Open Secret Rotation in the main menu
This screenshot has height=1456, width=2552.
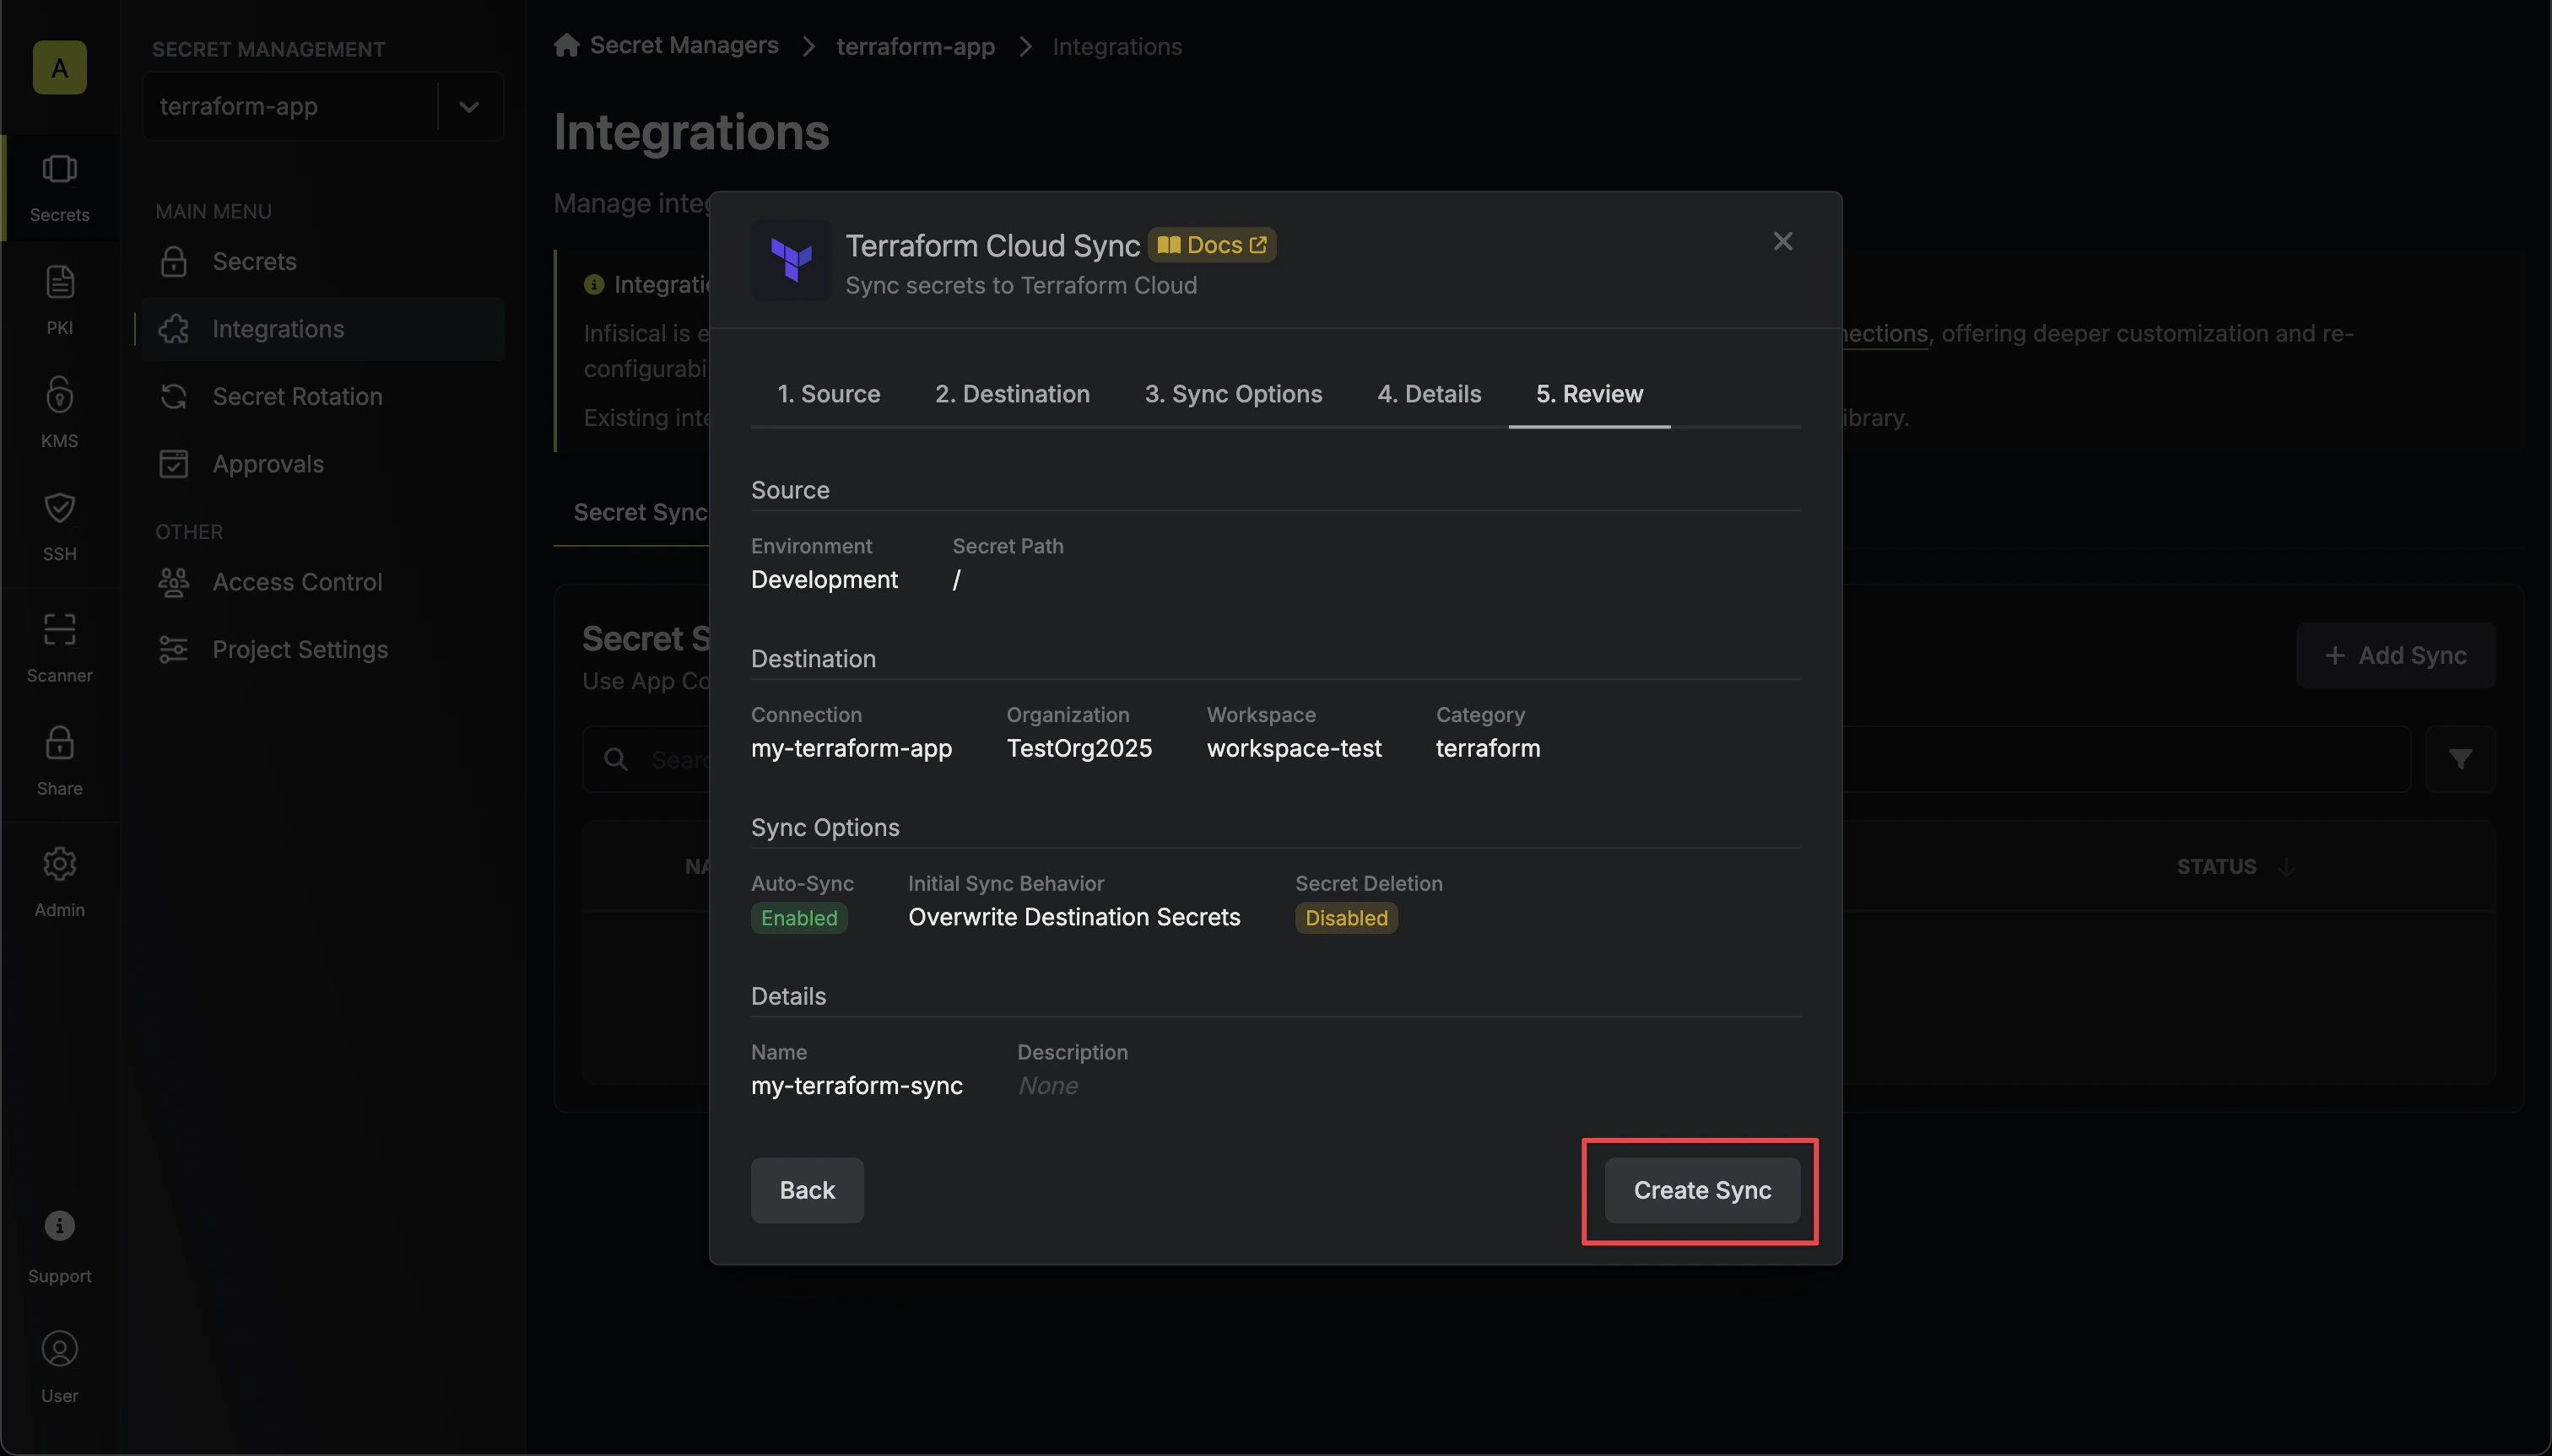(322, 396)
